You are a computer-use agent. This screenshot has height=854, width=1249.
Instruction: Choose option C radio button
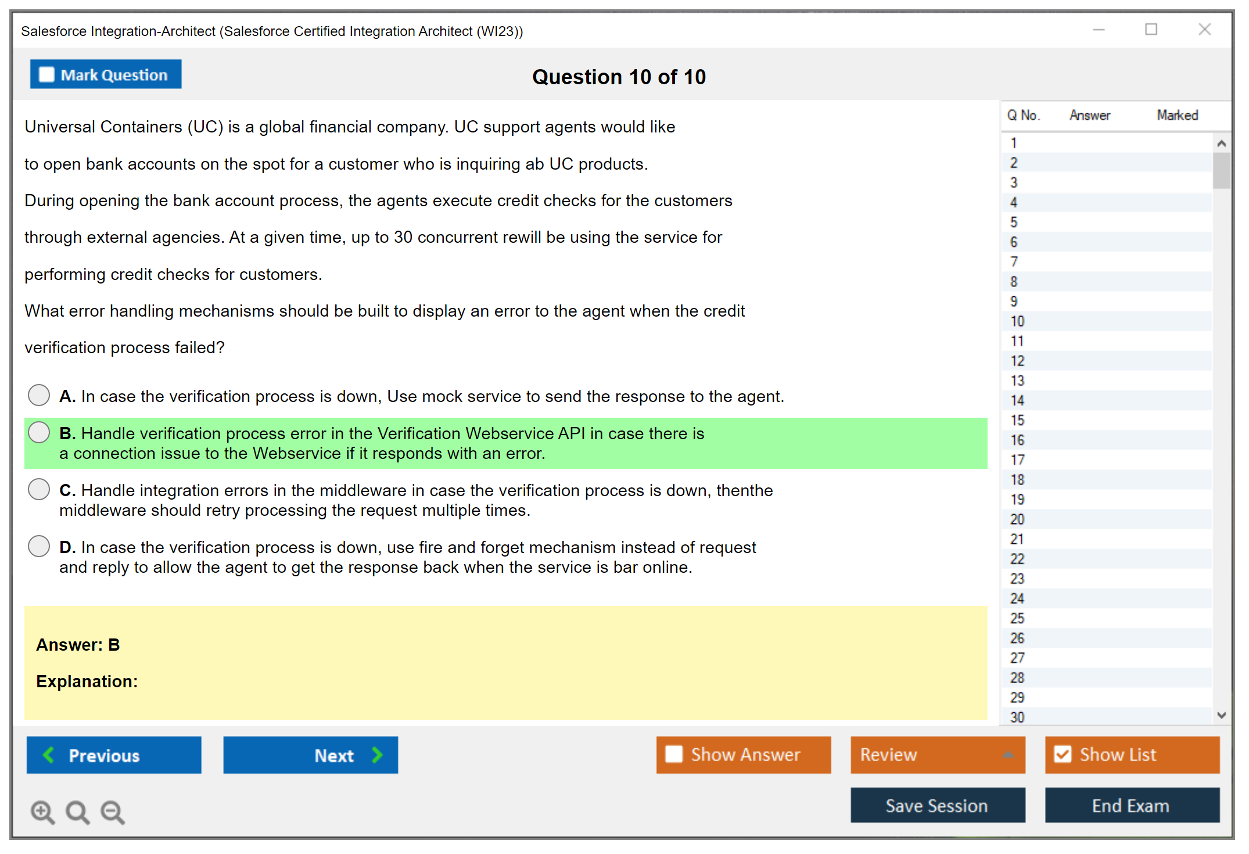[x=39, y=489]
